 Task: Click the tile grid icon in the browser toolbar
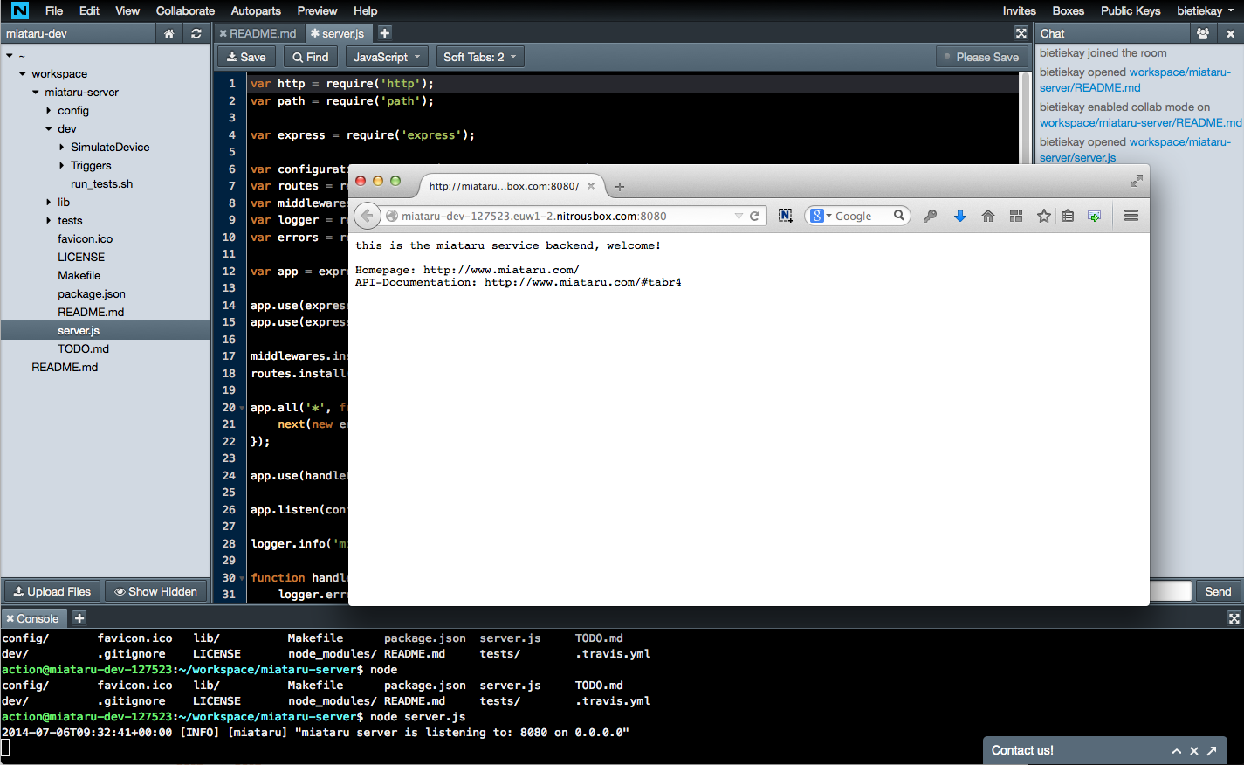point(1016,216)
